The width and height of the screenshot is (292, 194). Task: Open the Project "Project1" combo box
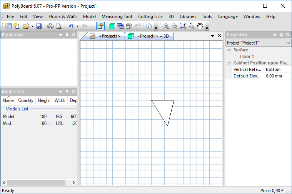(x=258, y=43)
